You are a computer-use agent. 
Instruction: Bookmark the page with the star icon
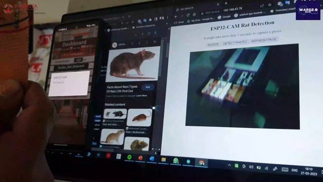pyautogui.click(x=270, y=5)
